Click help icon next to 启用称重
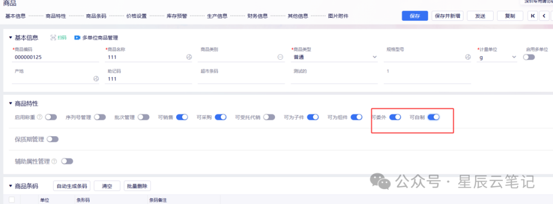Screen dimensions: 553x204 (39, 117)
